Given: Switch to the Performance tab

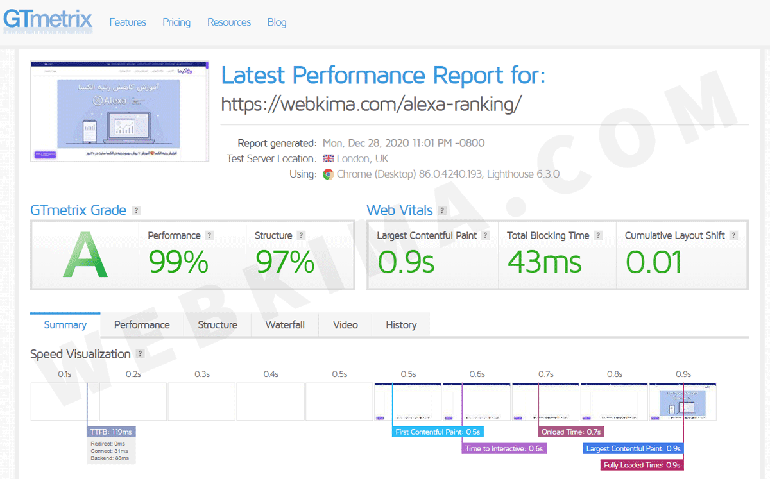Looking at the screenshot, I should pos(142,324).
